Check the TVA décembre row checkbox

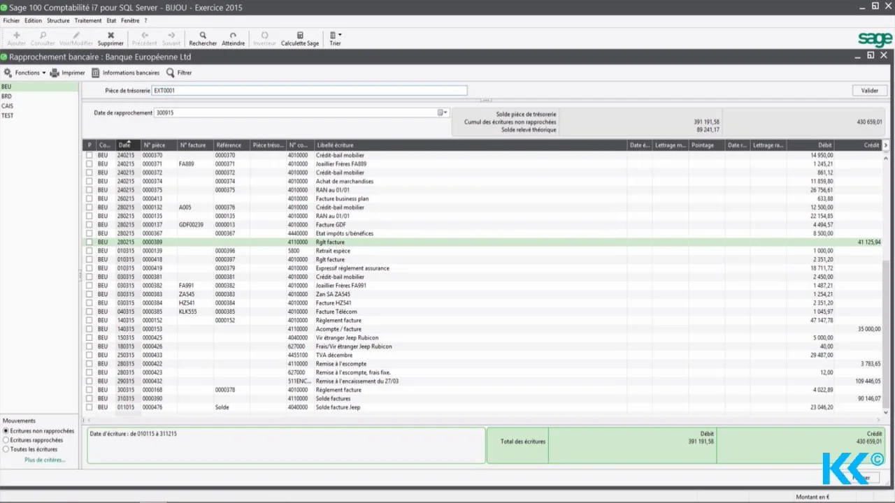pos(89,355)
